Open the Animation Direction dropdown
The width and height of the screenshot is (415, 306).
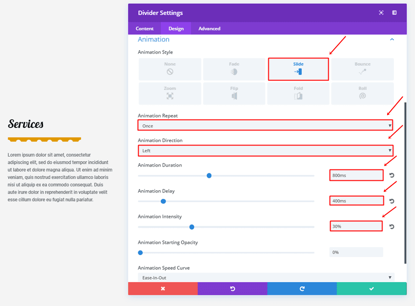point(265,151)
